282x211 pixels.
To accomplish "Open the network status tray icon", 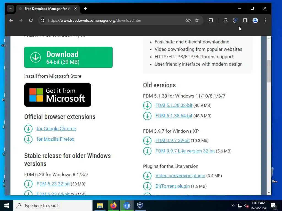I will coord(240,206).
